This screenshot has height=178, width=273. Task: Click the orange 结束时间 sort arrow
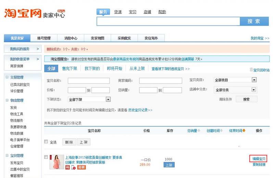tap(244, 131)
